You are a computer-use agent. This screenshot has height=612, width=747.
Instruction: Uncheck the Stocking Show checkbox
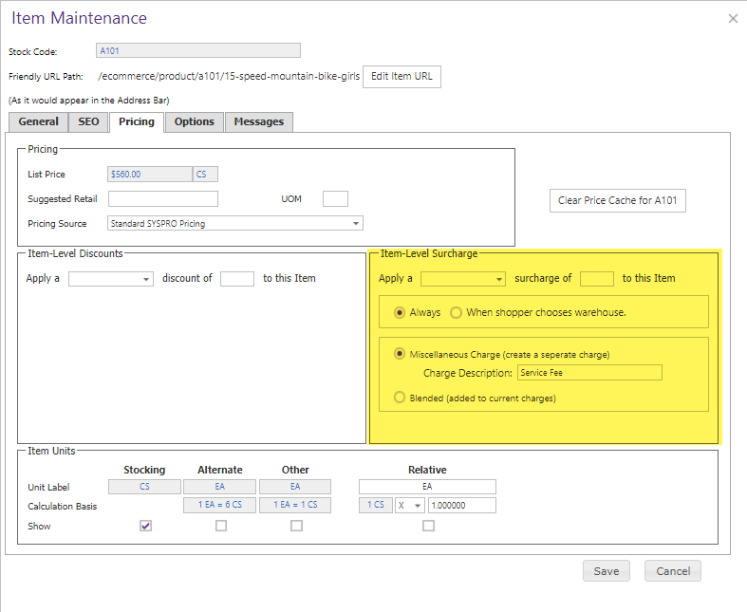click(146, 526)
